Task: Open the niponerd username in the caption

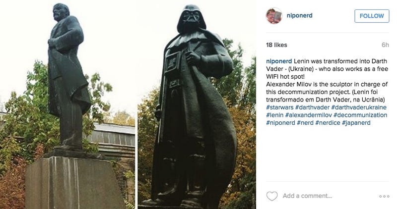Action: [279, 61]
